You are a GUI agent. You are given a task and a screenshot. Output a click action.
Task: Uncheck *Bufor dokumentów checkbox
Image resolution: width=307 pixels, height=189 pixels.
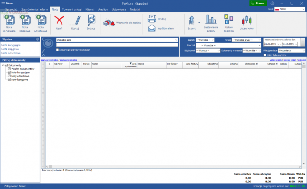click(9, 69)
